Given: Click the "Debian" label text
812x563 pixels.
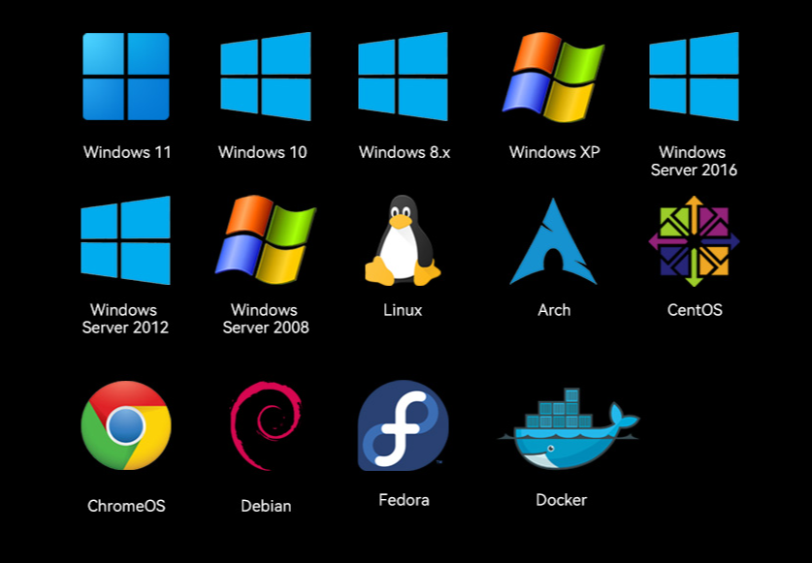Looking at the screenshot, I should click(266, 506).
